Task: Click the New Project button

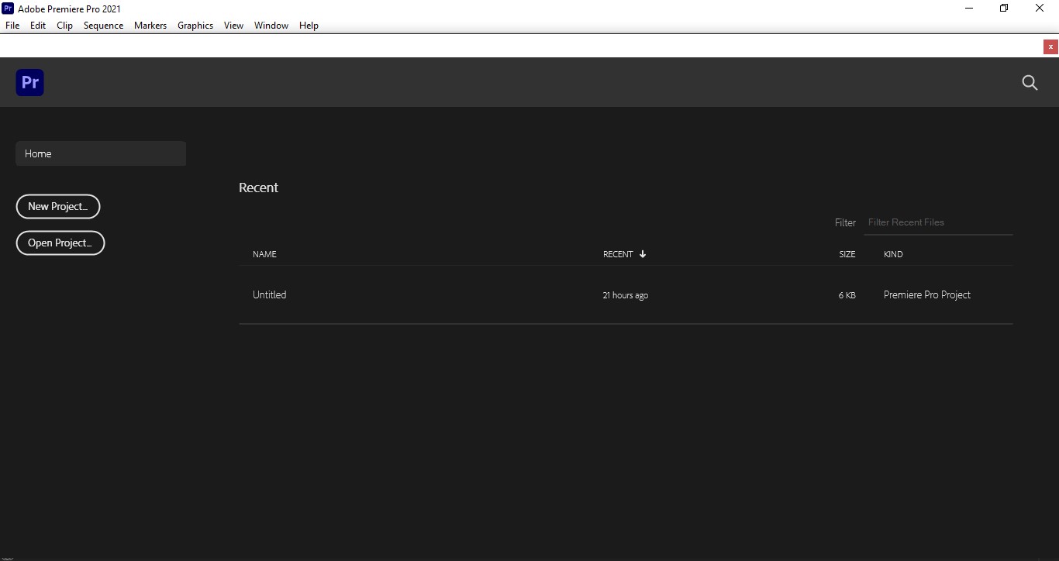Action: pos(58,207)
